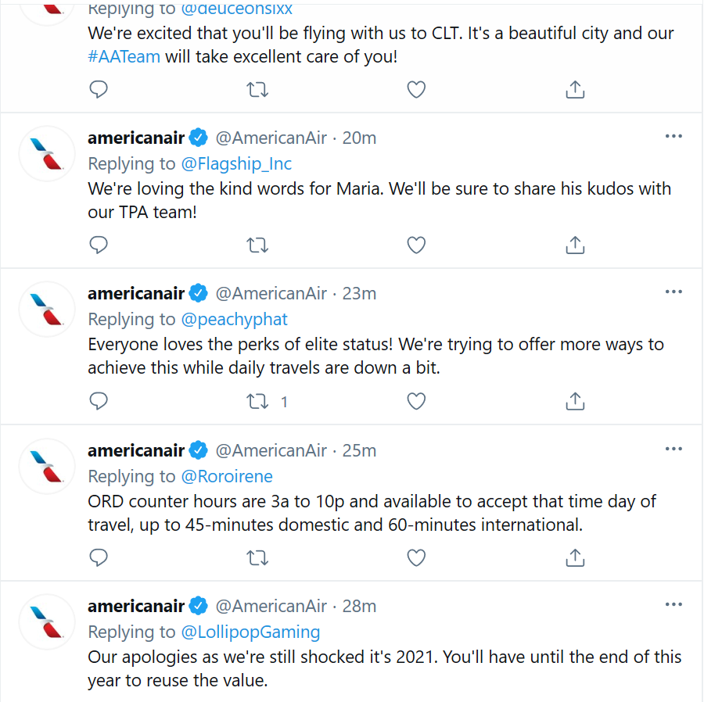Screen dimensions: 704x702
Task: Retweet the tweet about Maria's kudos
Action: click(x=257, y=245)
